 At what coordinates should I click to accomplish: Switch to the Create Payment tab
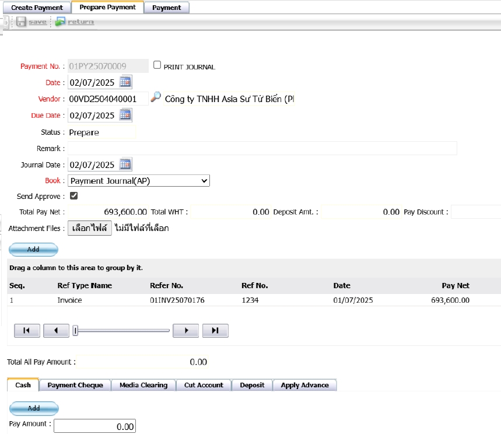[x=37, y=8]
